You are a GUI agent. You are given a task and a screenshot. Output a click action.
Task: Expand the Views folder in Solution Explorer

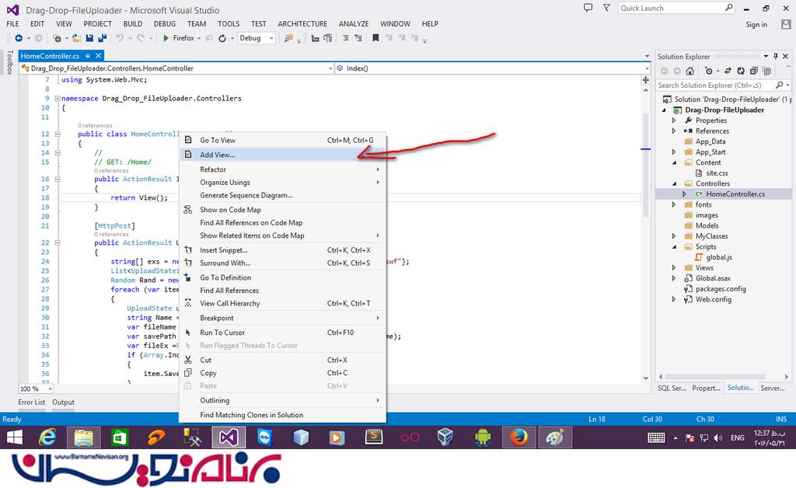675,267
